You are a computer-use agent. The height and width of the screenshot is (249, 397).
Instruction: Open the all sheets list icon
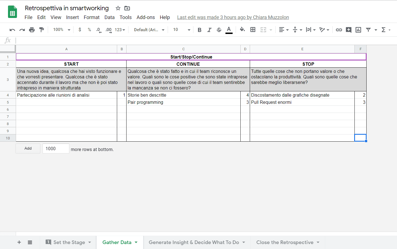coord(30,242)
